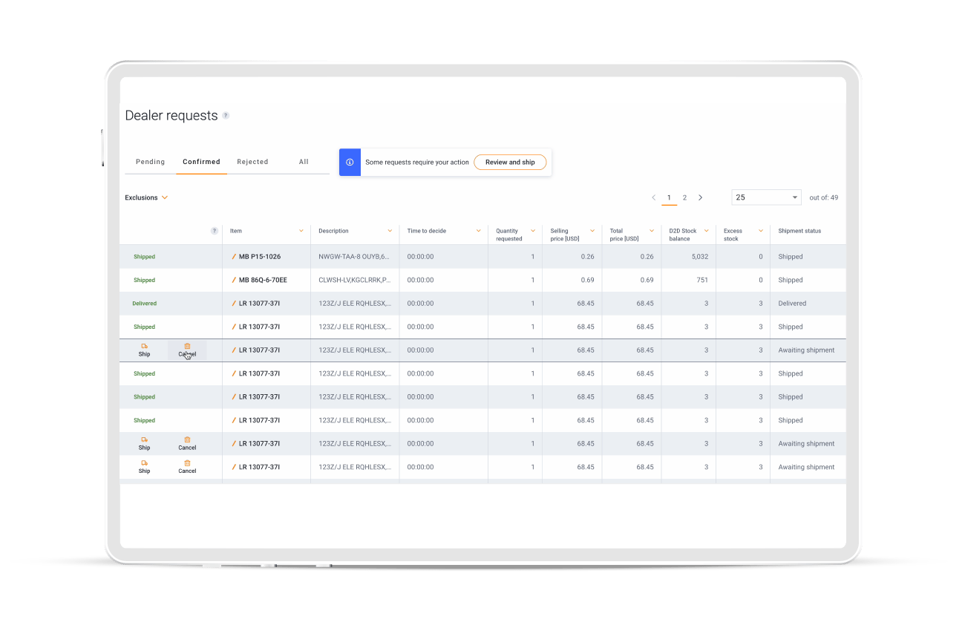The width and height of the screenshot is (965, 628).
Task: Switch to the Pending tab
Action: click(150, 162)
